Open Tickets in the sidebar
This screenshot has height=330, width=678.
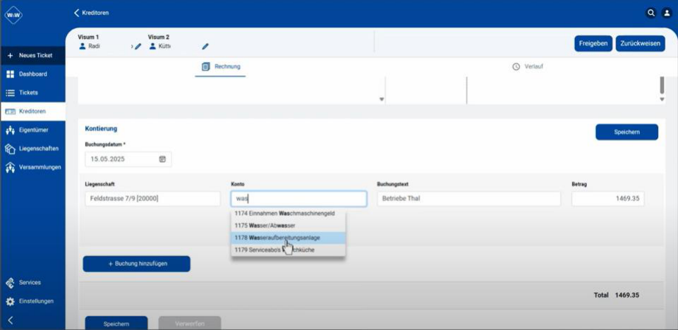33,93
